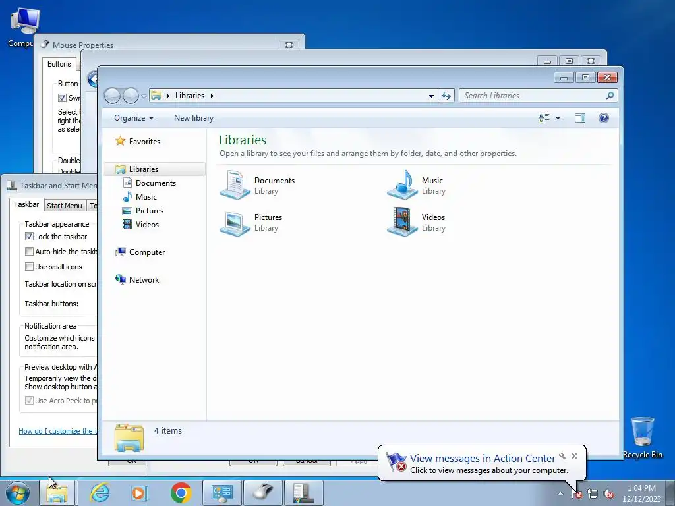Open the Recycle Bin desktop icon
The height and width of the screenshot is (506, 675).
643,437
